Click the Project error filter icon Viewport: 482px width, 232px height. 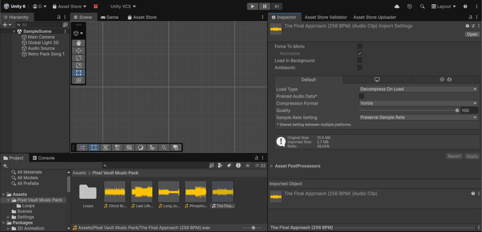tap(239, 165)
